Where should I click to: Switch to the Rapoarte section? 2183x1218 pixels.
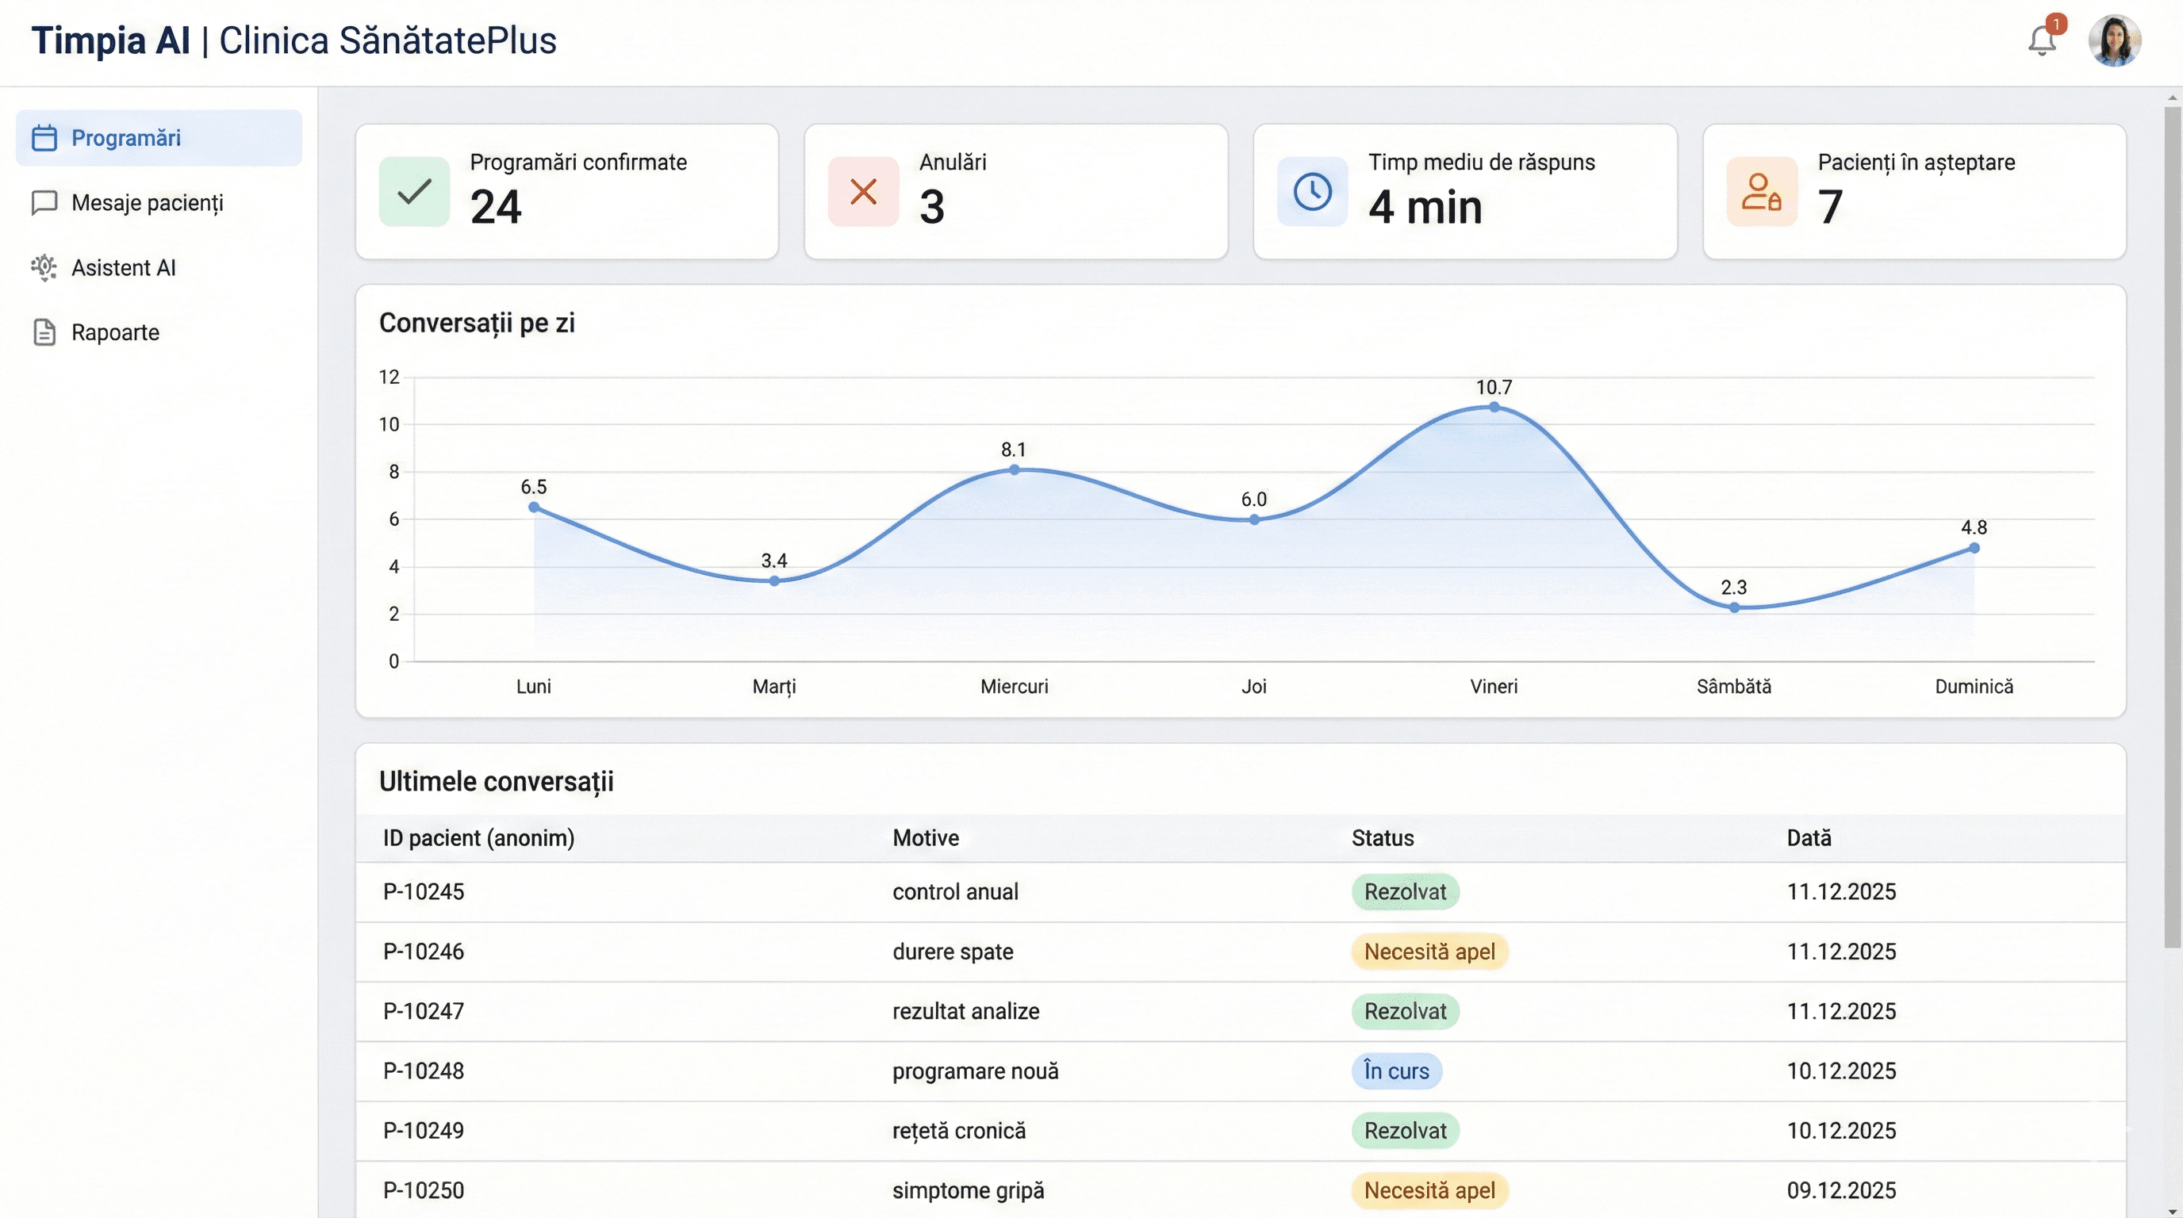point(113,332)
